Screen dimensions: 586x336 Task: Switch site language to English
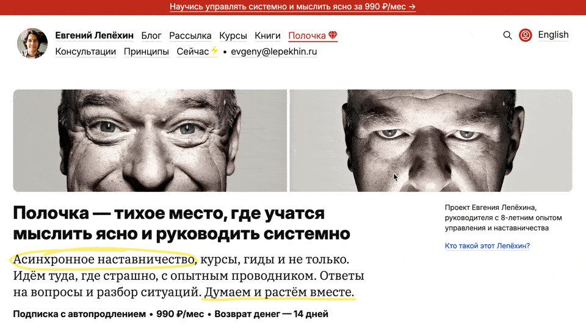[x=553, y=35]
